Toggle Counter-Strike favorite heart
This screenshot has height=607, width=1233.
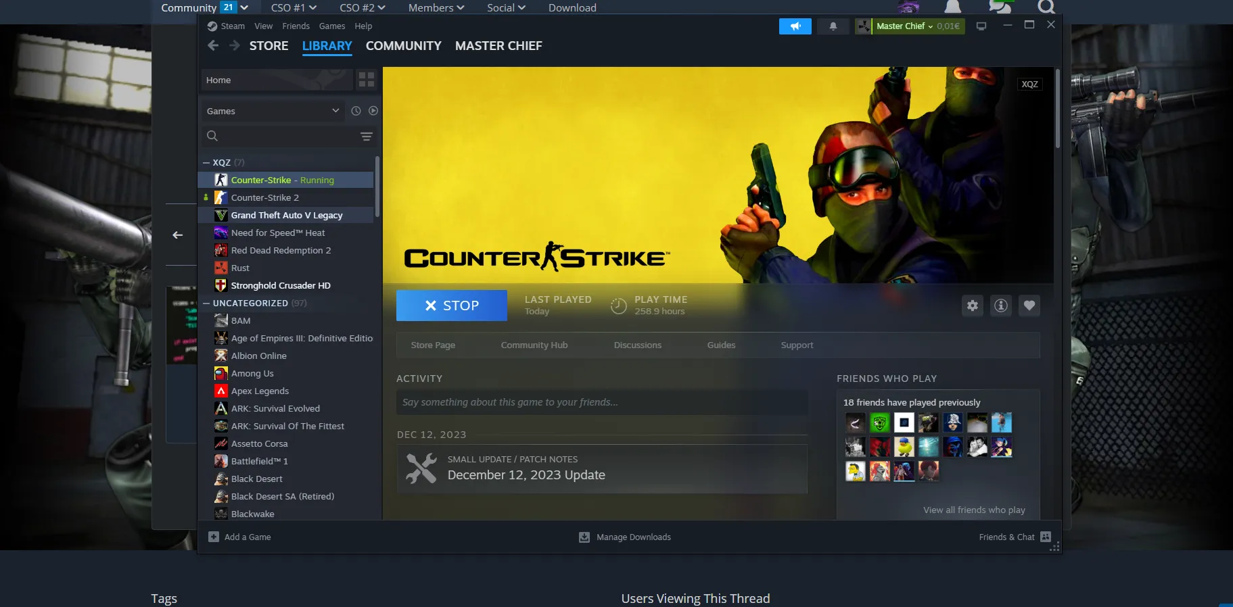coord(1029,306)
